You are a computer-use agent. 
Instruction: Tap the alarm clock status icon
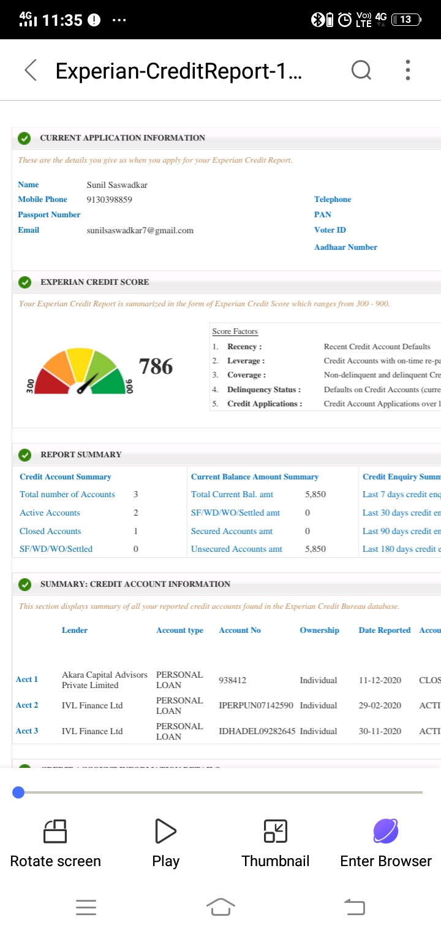[x=345, y=20]
